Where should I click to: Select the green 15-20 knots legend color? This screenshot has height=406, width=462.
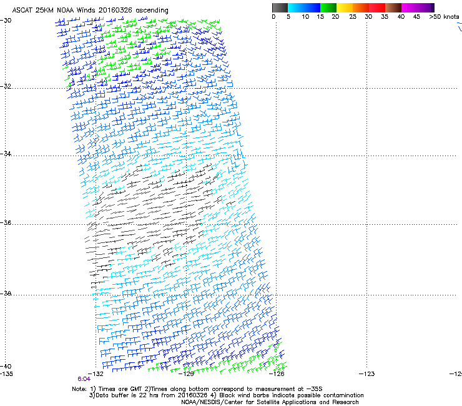(x=328, y=7)
